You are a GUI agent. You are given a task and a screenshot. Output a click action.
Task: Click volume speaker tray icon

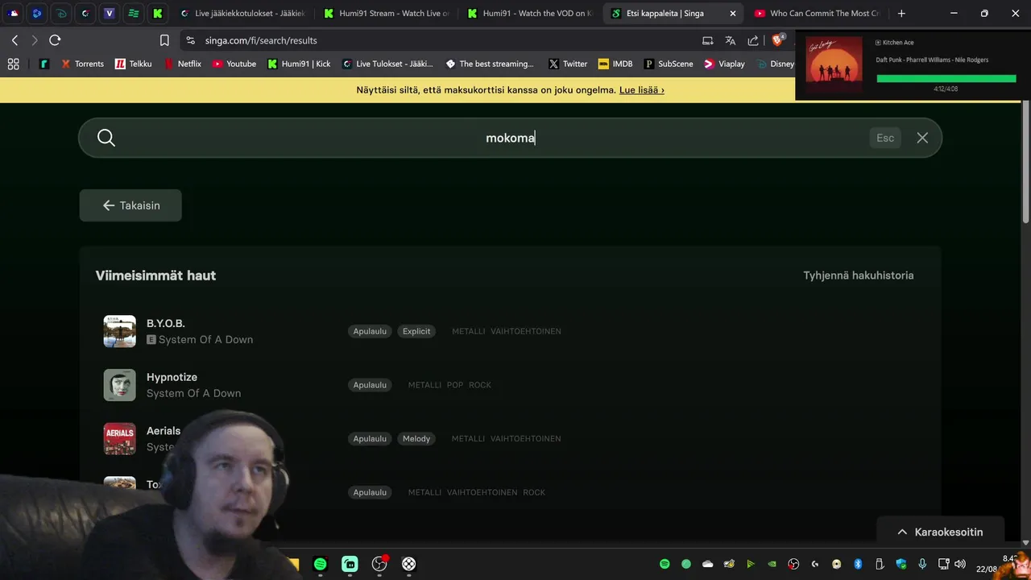coord(960,564)
